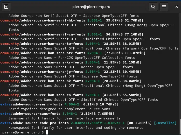Click the [Installed] status label

pos(165,123)
